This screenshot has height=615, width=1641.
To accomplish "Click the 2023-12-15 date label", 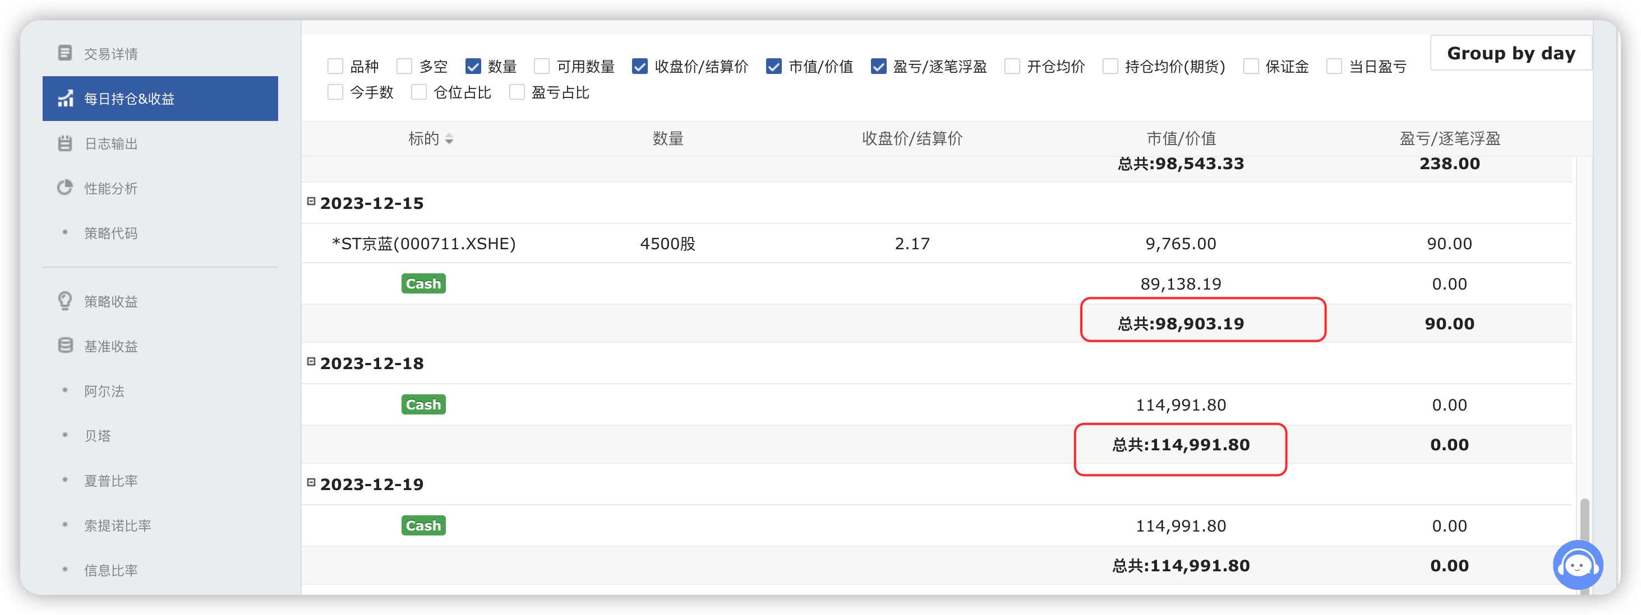I will 372,203.
